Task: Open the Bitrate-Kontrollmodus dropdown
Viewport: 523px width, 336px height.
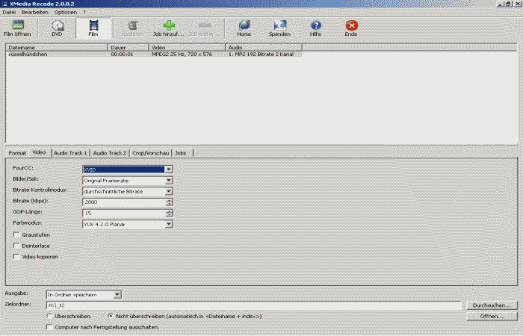Action: click(x=169, y=191)
